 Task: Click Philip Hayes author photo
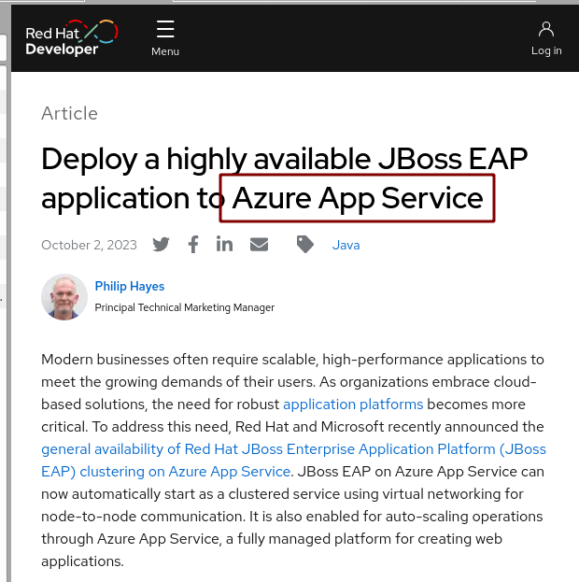(64, 297)
